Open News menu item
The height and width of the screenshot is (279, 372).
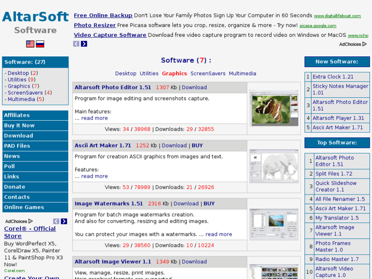click(35, 156)
